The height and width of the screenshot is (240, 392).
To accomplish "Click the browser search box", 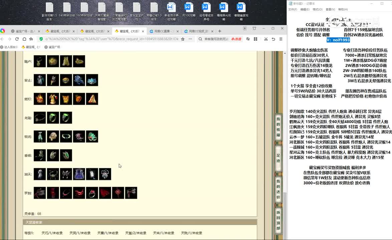I will (x=216, y=39).
